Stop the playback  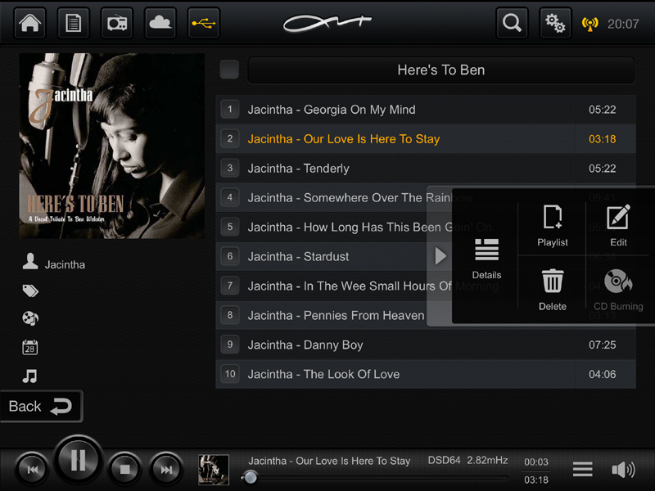pos(125,469)
